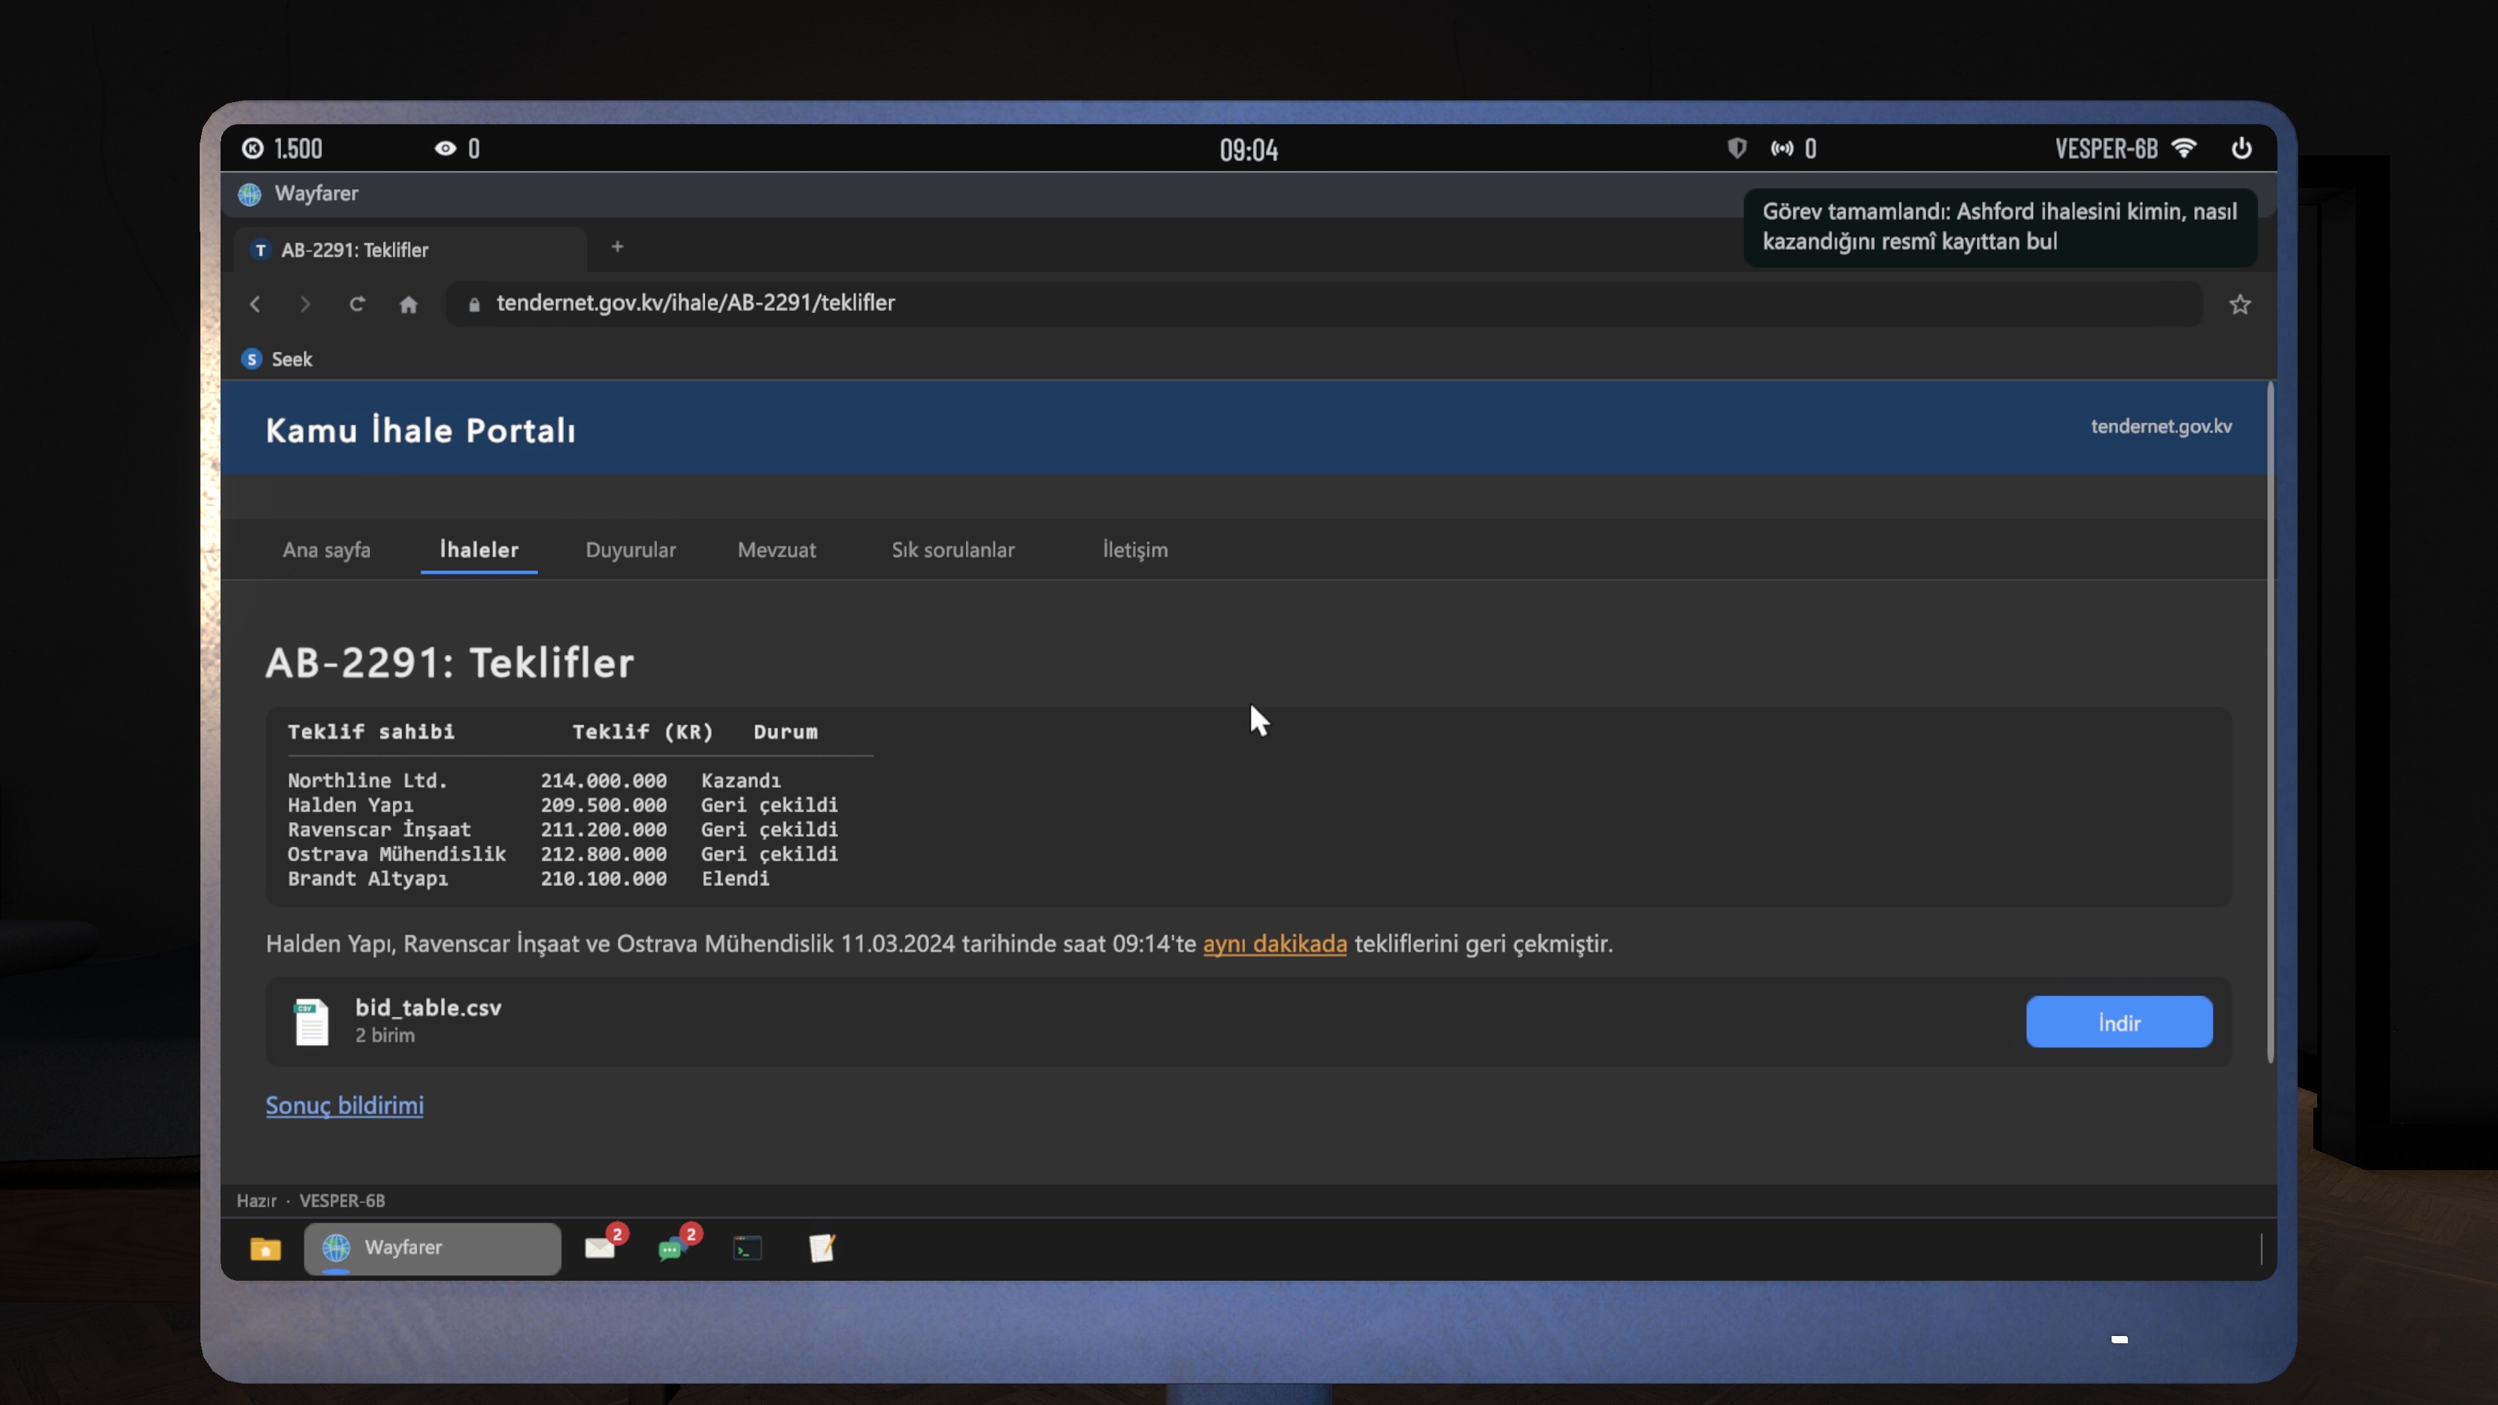Follow the 'aynı dakikada' highlighted link

coord(1274,943)
